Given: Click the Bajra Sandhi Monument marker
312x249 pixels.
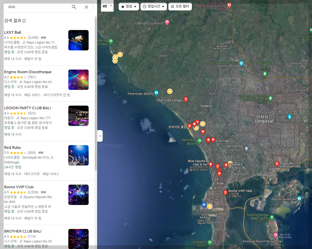Looking at the screenshot, I should [x=290, y=117].
